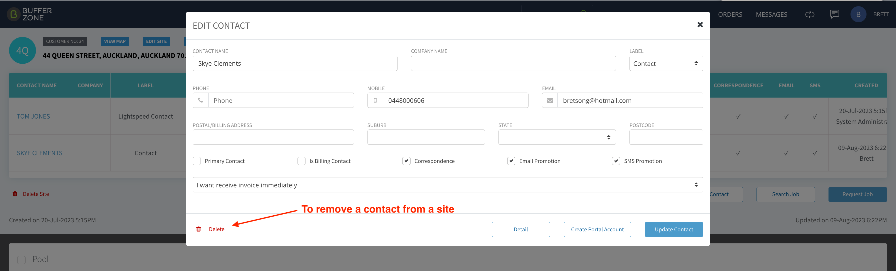Click the Correspondence column header
This screenshot has height=271, width=896.
click(x=738, y=85)
